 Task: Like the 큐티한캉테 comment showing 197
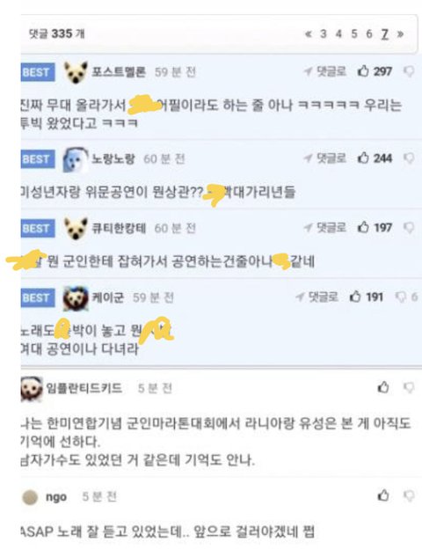pos(375,227)
